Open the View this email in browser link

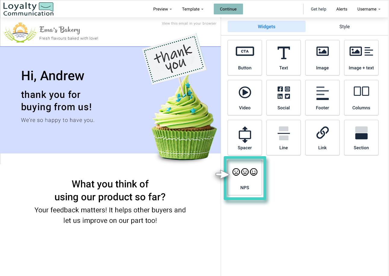[189, 23]
